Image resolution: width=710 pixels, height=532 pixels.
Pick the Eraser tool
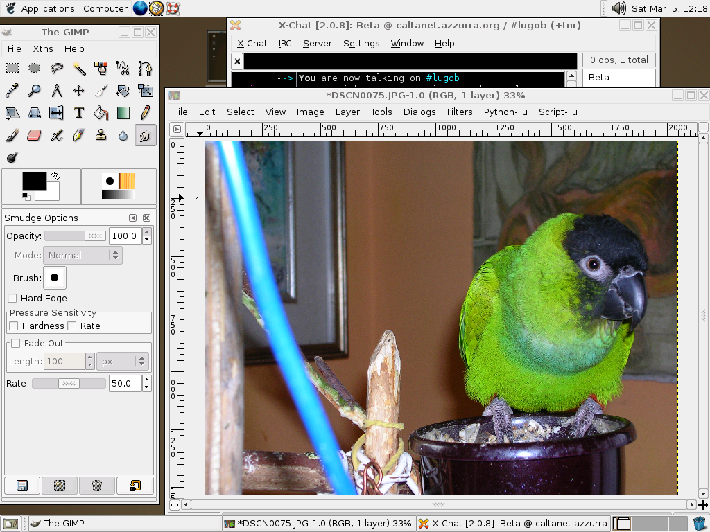coord(35,135)
